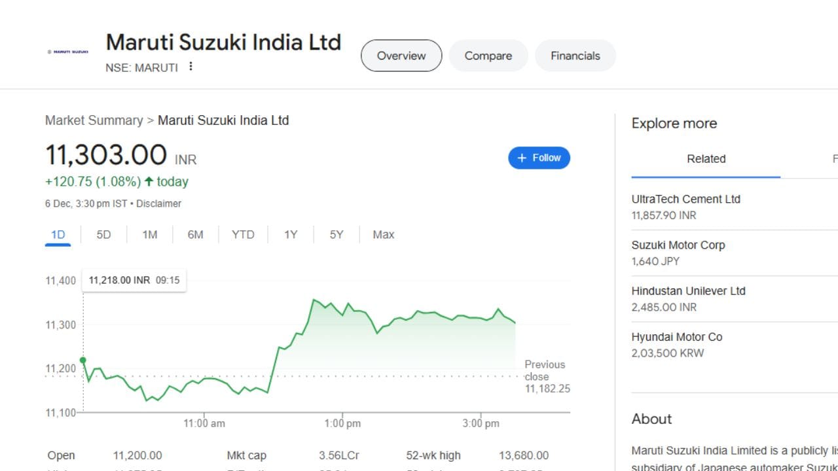Screen dimensions: 838x471
Task: Open the Financials tab
Action: [575, 56]
